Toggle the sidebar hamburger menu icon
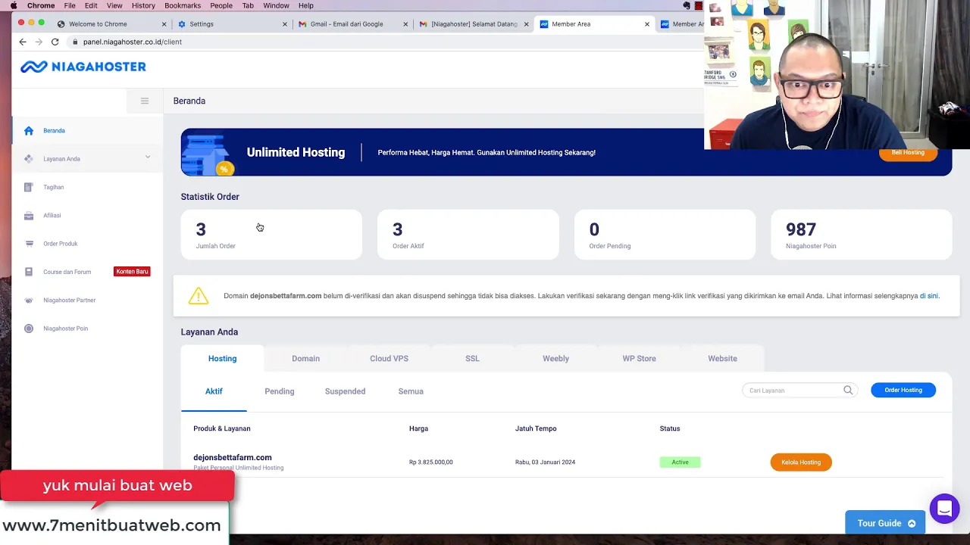Image resolution: width=970 pixels, height=545 pixels. click(x=145, y=101)
